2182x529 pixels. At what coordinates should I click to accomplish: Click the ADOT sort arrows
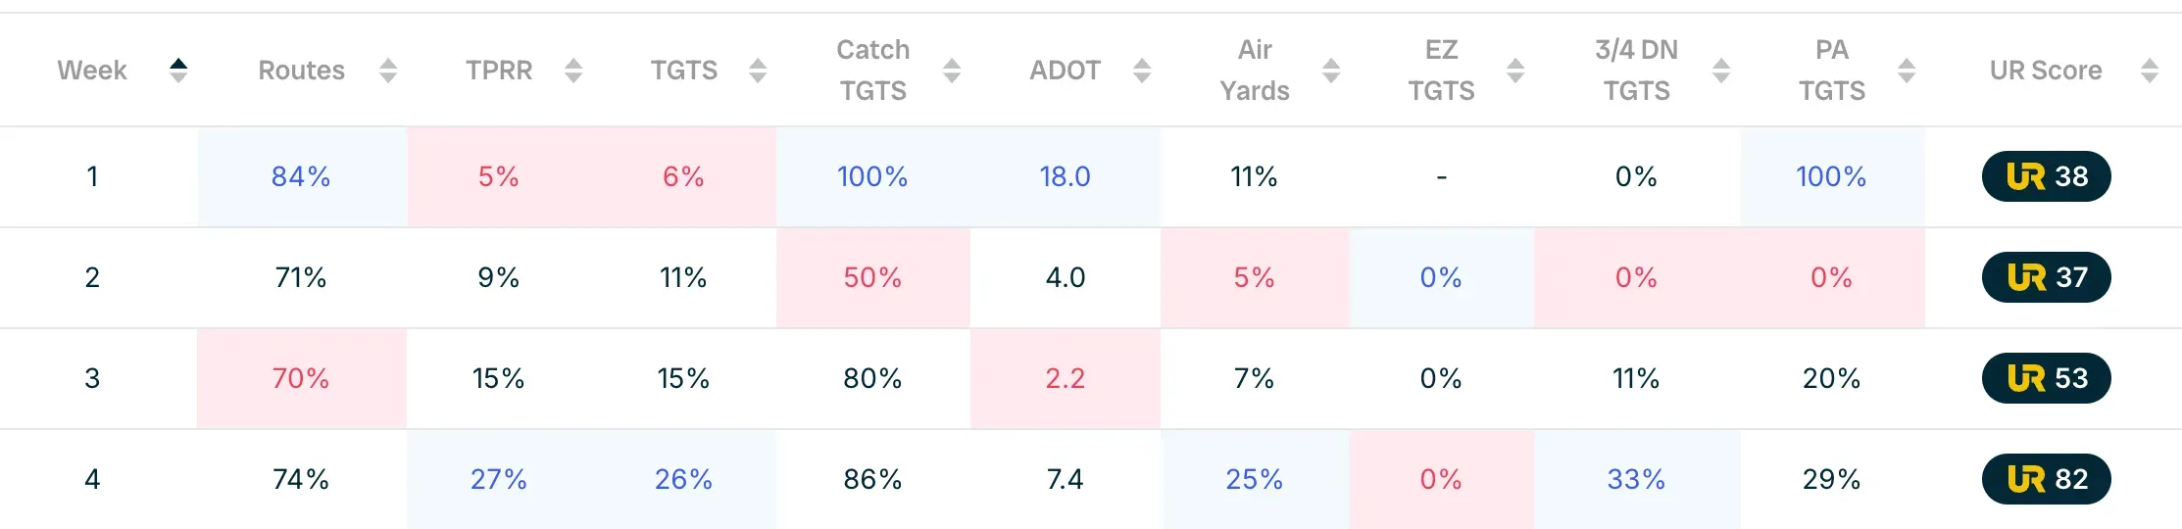[x=1142, y=71]
